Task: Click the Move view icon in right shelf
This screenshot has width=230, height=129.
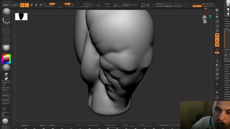Action: point(217,65)
